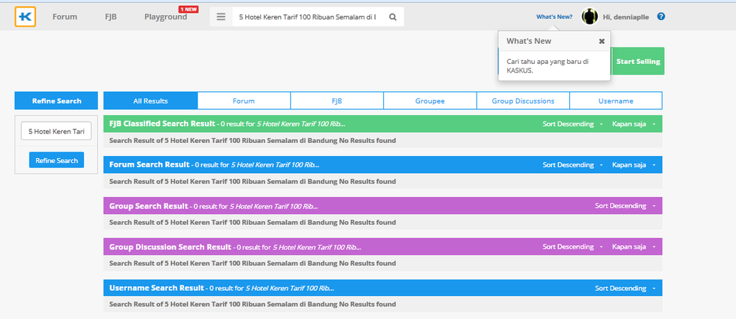Focus the Refine Search keyword field

coord(56,131)
